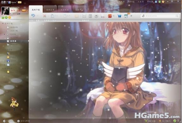Click the list-style view toolbar icon
This screenshot has width=182, height=123.
(90, 16)
